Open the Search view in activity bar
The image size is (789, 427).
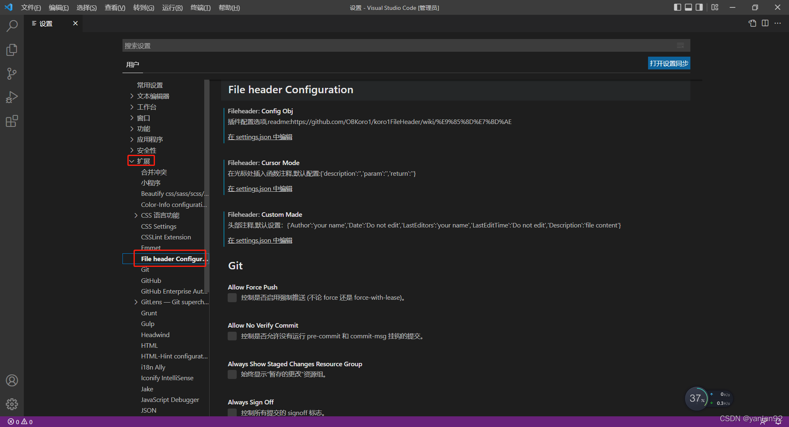(12, 26)
